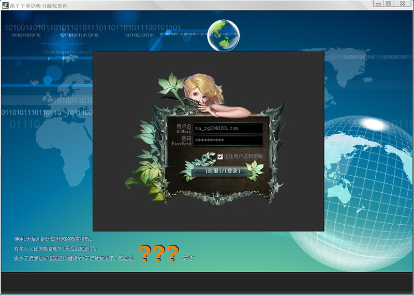Close the English listening game window
Viewport: 414px width, 295px height.
click(x=403, y=4)
